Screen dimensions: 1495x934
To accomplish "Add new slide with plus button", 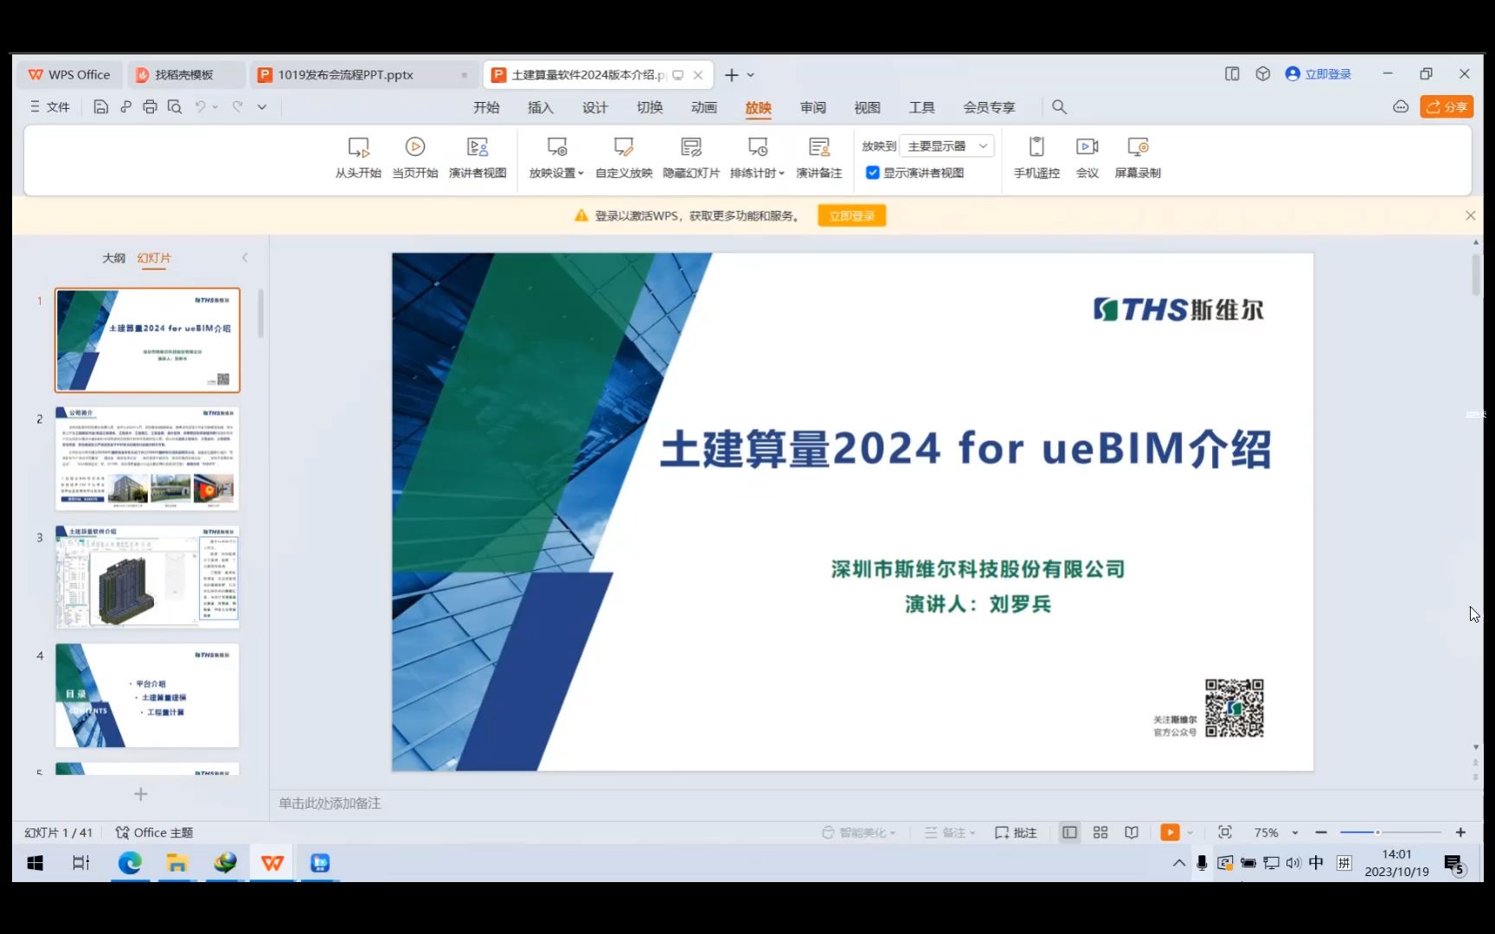I will (x=141, y=794).
